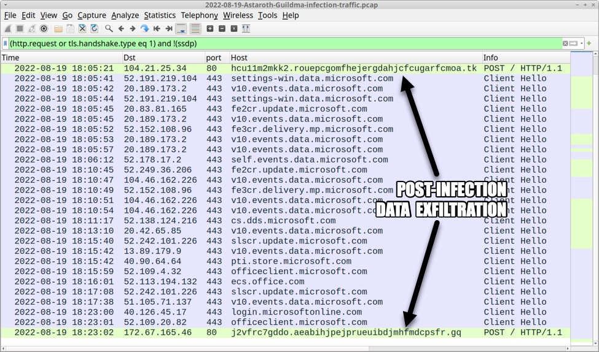The height and width of the screenshot is (352, 599).
Task: Click the add filter button plus sign
Action: click(x=589, y=44)
